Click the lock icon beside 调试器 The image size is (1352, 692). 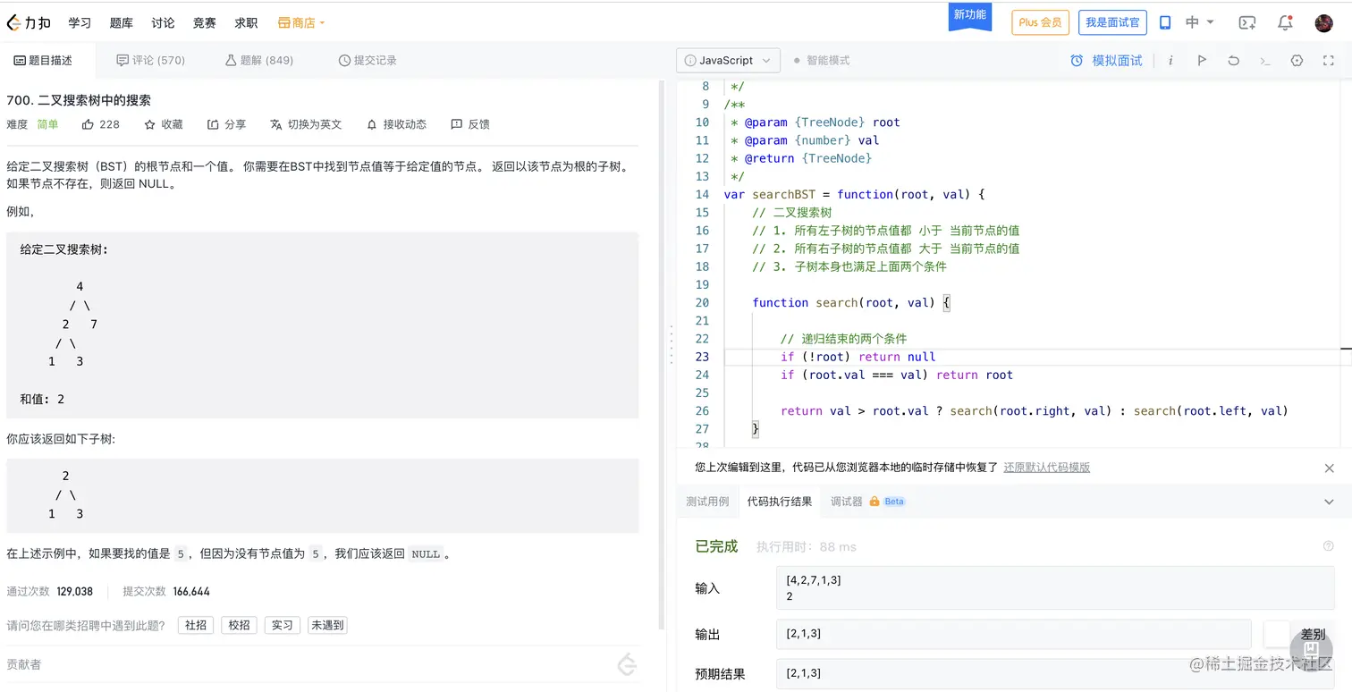(874, 502)
